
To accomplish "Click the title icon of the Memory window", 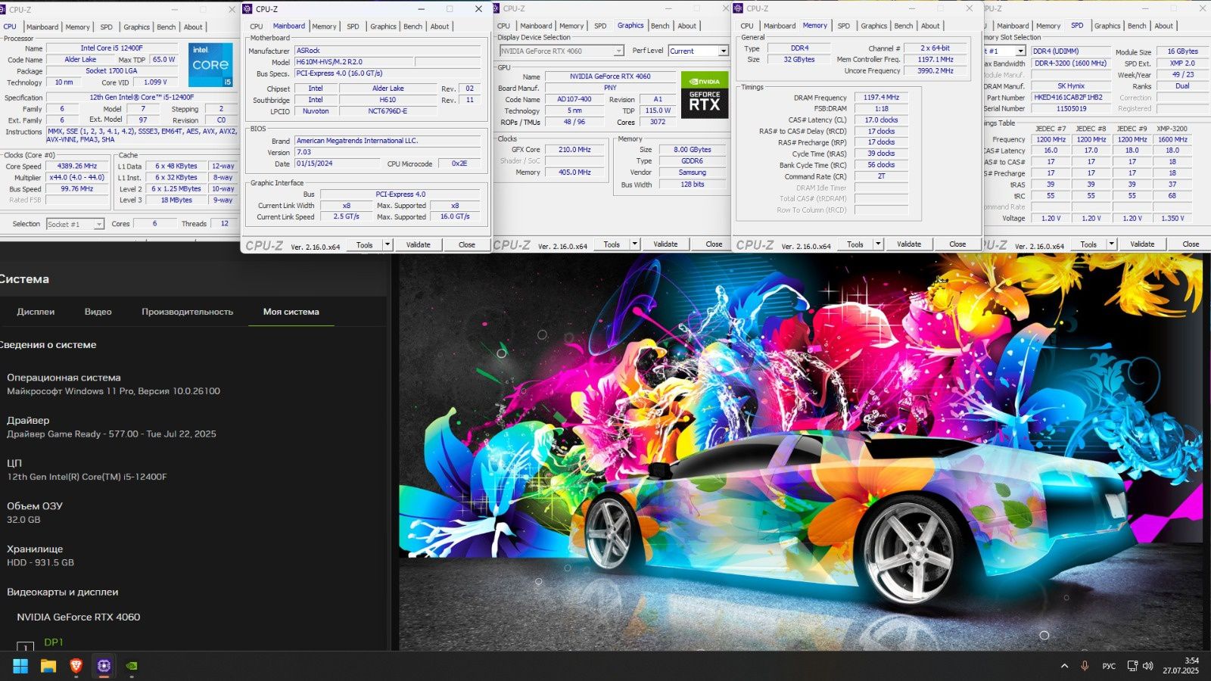I will [x=738, y=8].
